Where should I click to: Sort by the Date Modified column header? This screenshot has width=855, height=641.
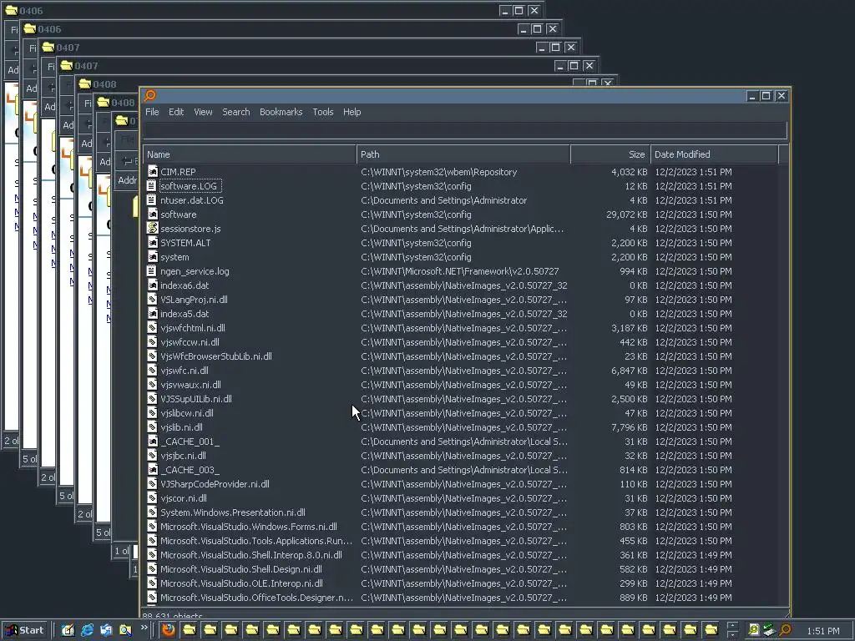(x=715, y=154)
